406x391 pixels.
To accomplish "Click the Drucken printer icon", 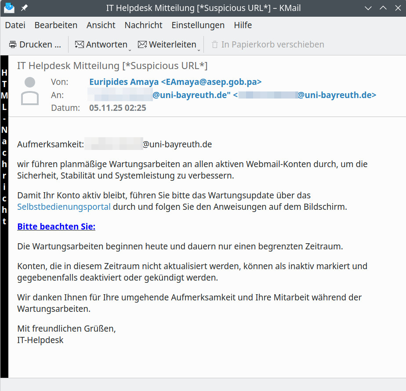I will [13, 44].
